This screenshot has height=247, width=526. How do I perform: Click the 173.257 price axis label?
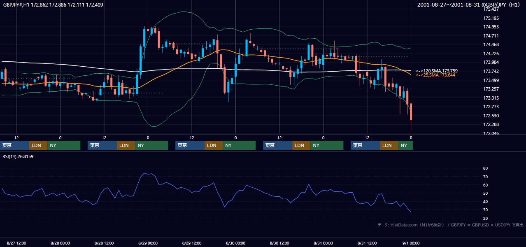pos(491,89)
